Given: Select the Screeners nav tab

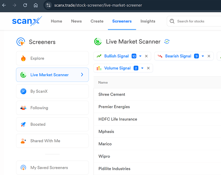Looking at the screenshot, I should coord(122,21).
